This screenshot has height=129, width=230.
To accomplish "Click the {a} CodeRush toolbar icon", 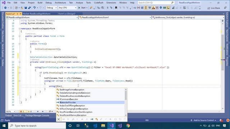I will click(138, 8).
